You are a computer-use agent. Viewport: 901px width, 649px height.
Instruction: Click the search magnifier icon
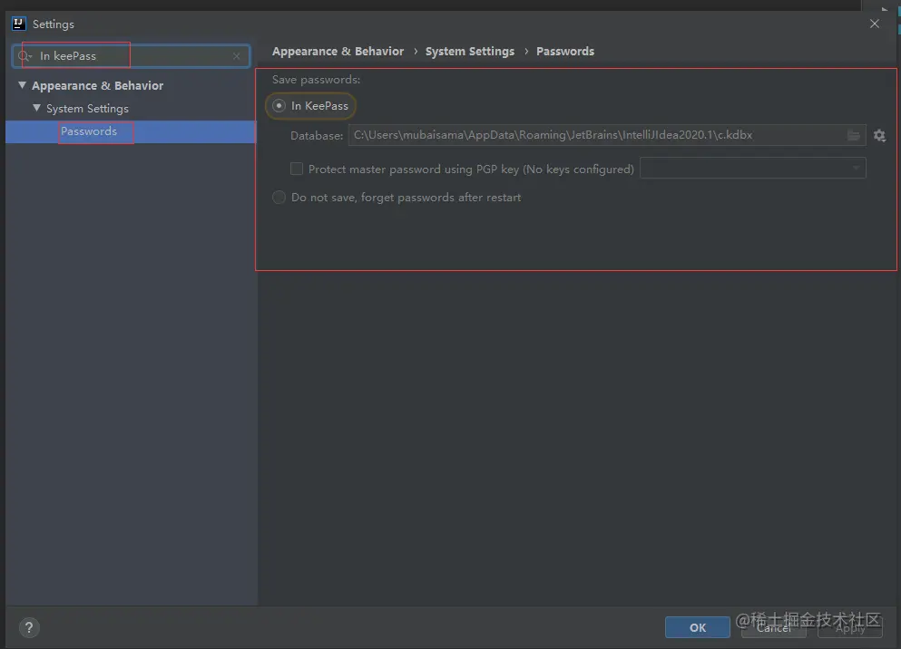[x=24, y=56]
